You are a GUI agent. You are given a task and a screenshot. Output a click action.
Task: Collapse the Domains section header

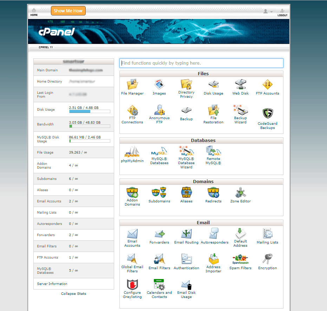(x=201, y=181)
